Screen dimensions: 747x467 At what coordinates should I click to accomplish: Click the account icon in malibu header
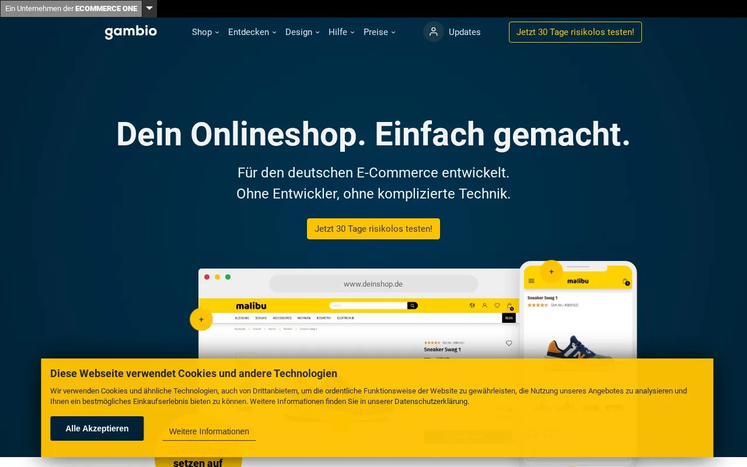click(484, 305)
